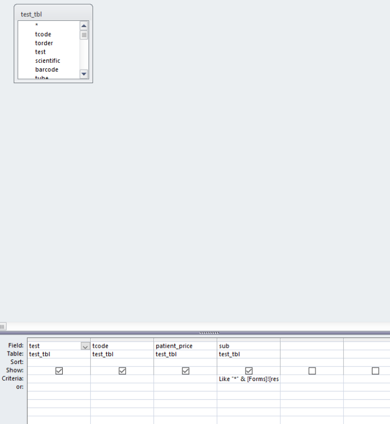This screenshot has width=390, height=424.
Task: Select test field in test_tbl list
Action: 40,52
